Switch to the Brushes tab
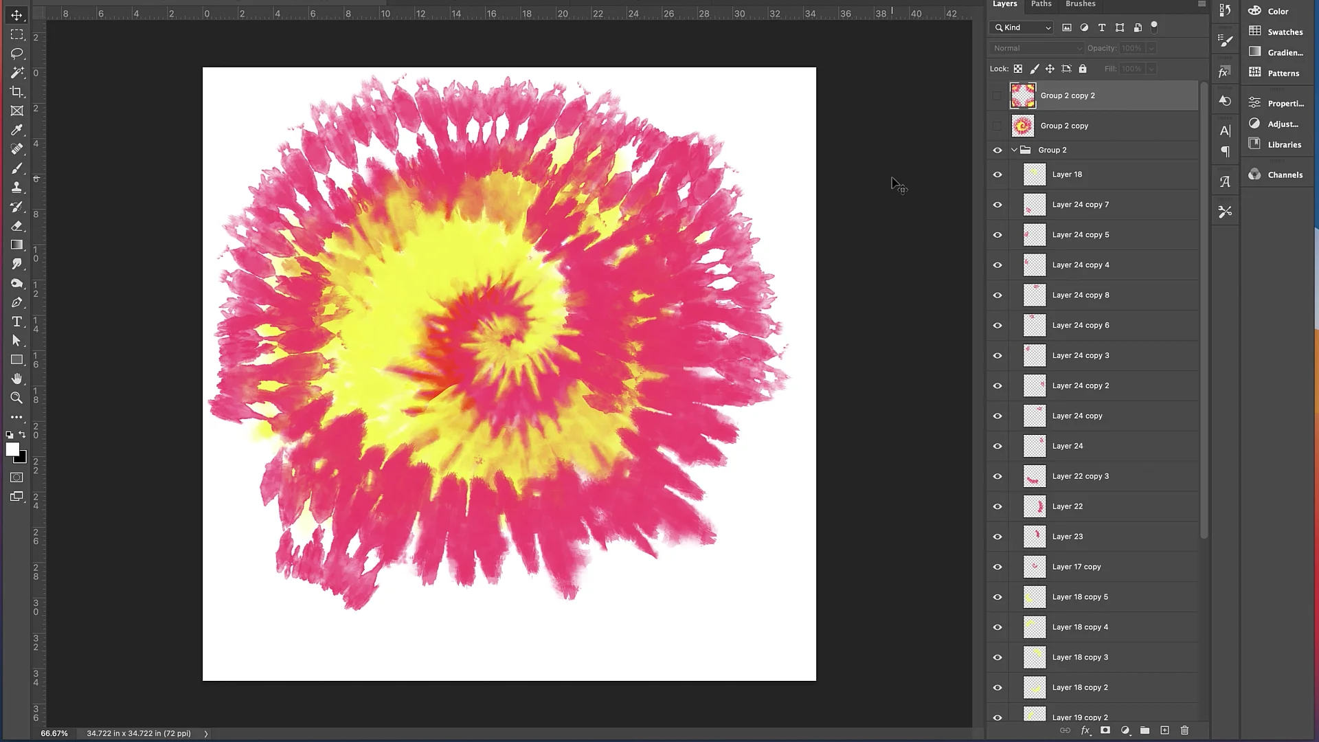This screenshot has width=1319, height=742. point(1081,4)
